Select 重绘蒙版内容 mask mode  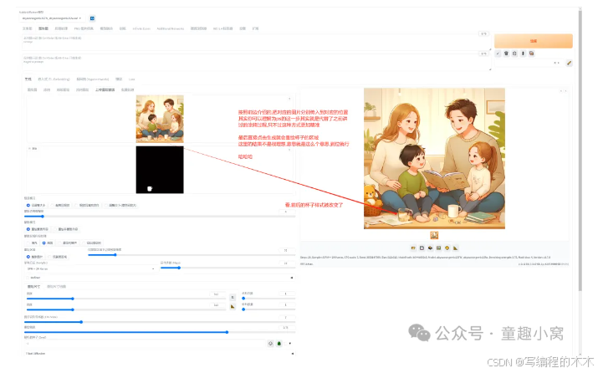pos(38,229)
